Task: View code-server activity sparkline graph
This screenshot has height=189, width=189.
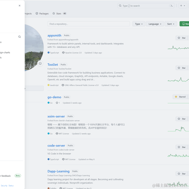Action: tap(178, 156)
